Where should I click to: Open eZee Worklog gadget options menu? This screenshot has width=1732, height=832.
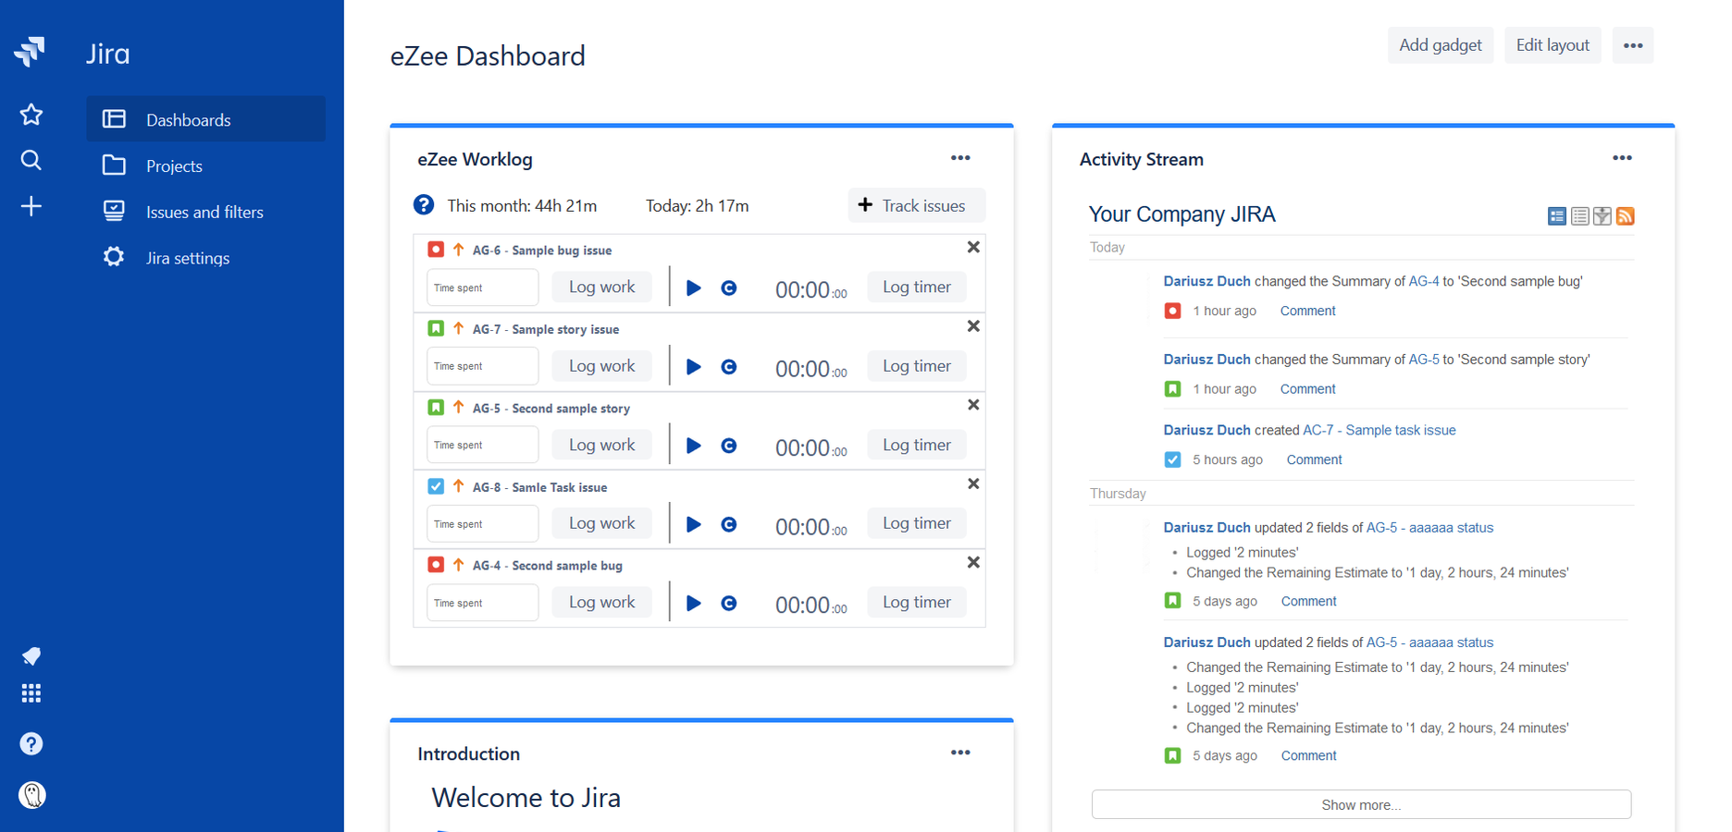(x=960, y=158)
